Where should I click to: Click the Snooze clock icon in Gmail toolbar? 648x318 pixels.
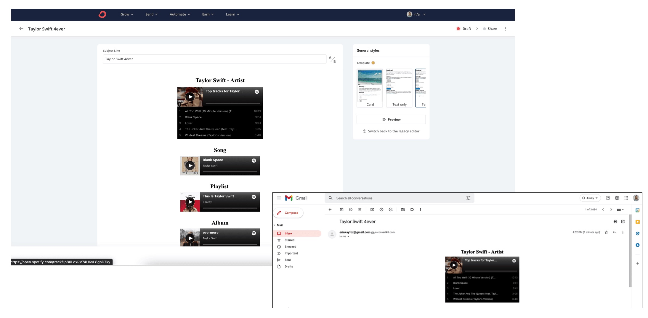pos(381,210)
